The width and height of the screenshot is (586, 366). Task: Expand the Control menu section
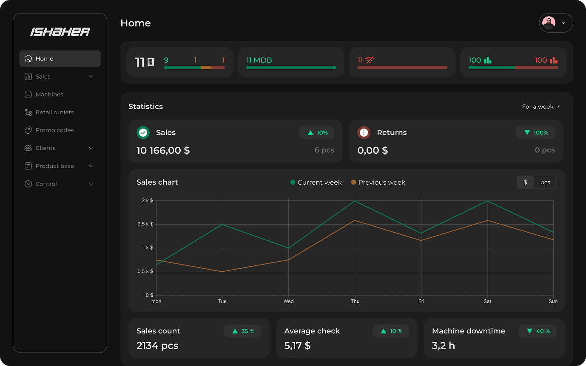coord(91,183)
